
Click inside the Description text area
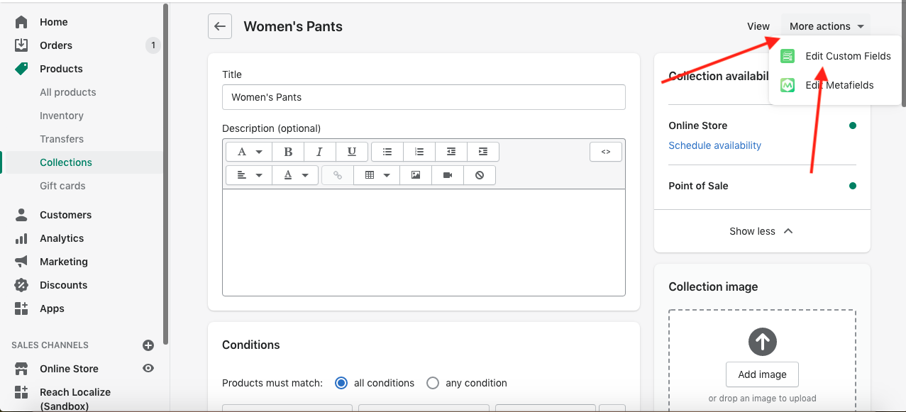[424, 242]
